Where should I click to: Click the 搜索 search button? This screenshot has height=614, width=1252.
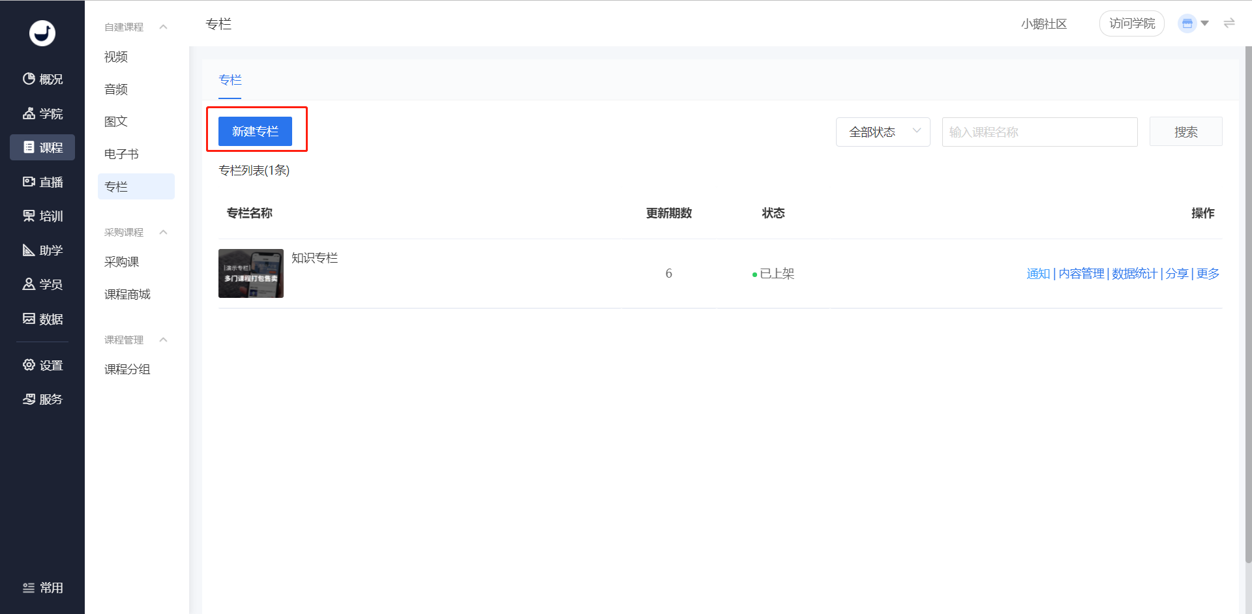coord(1185,132)
